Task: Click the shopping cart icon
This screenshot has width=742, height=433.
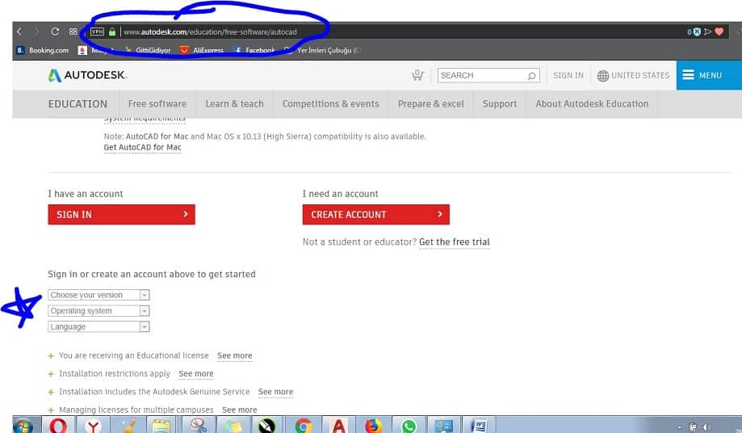Action: (x=417, y=75)
